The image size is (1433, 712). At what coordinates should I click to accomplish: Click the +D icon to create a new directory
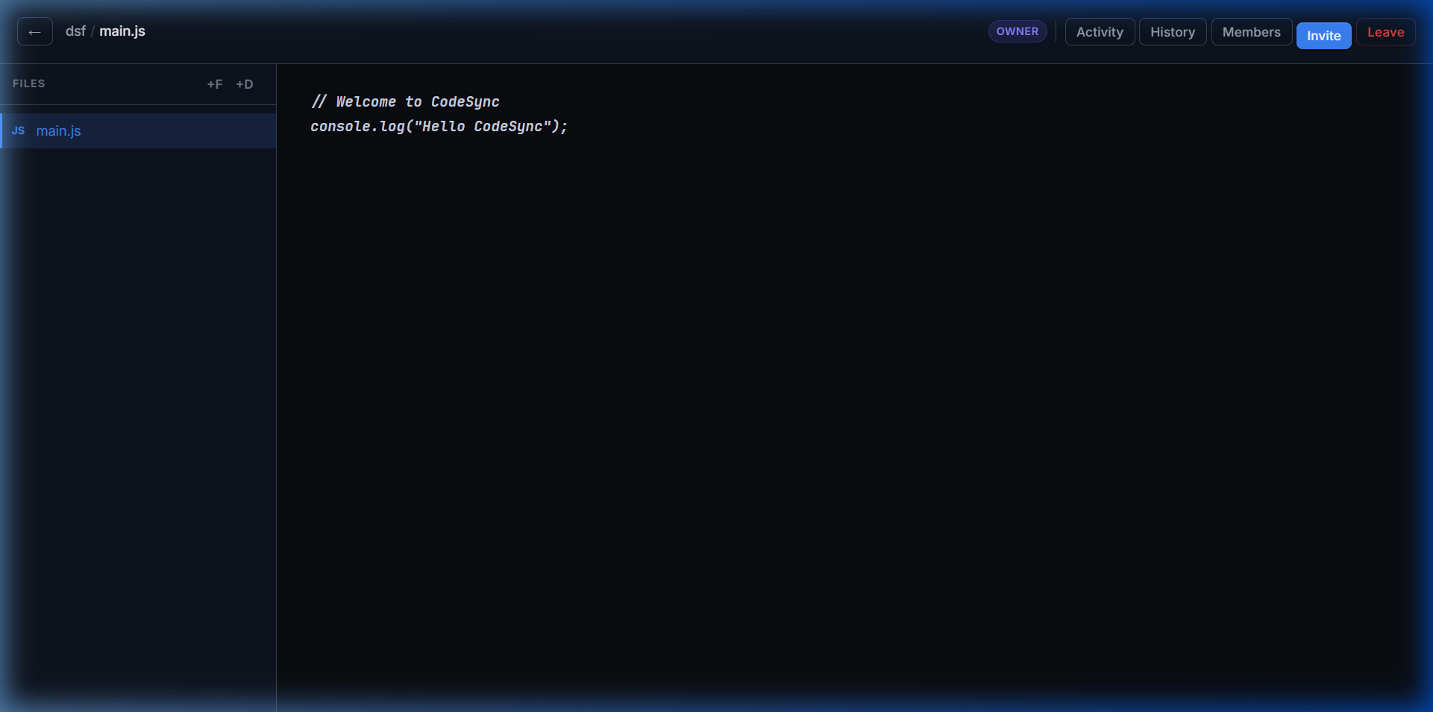coord(245,84)
